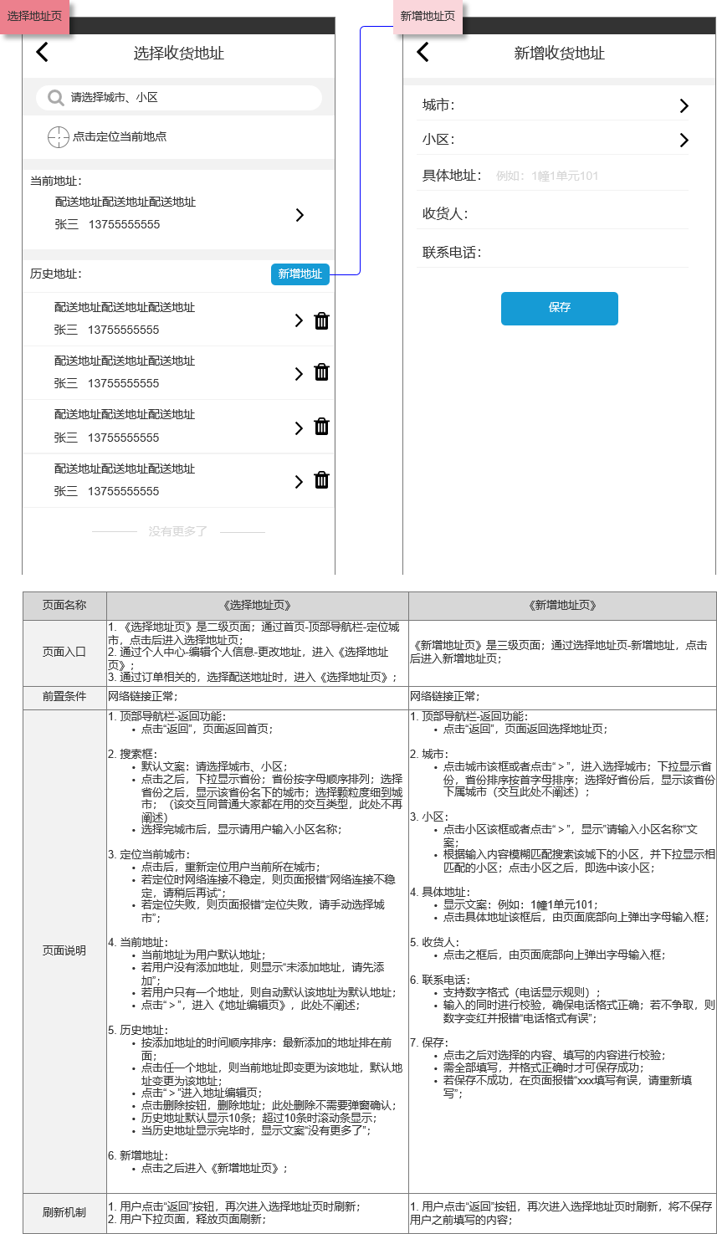The image size is (717, 1234).
Task: Click the back arrow on 新增收货地址 page
Action: [423, 52]
